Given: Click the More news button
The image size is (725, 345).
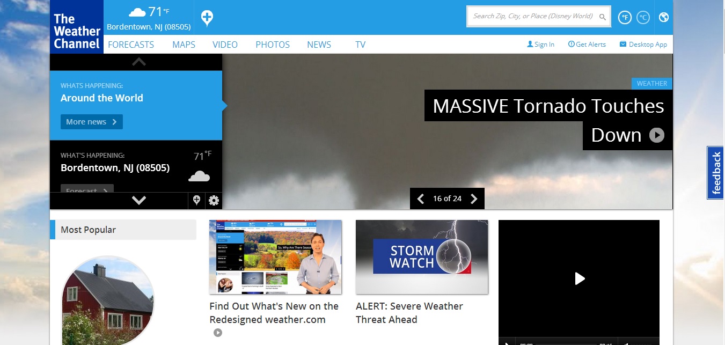Looking at the screenshot, I should point(91,122).
